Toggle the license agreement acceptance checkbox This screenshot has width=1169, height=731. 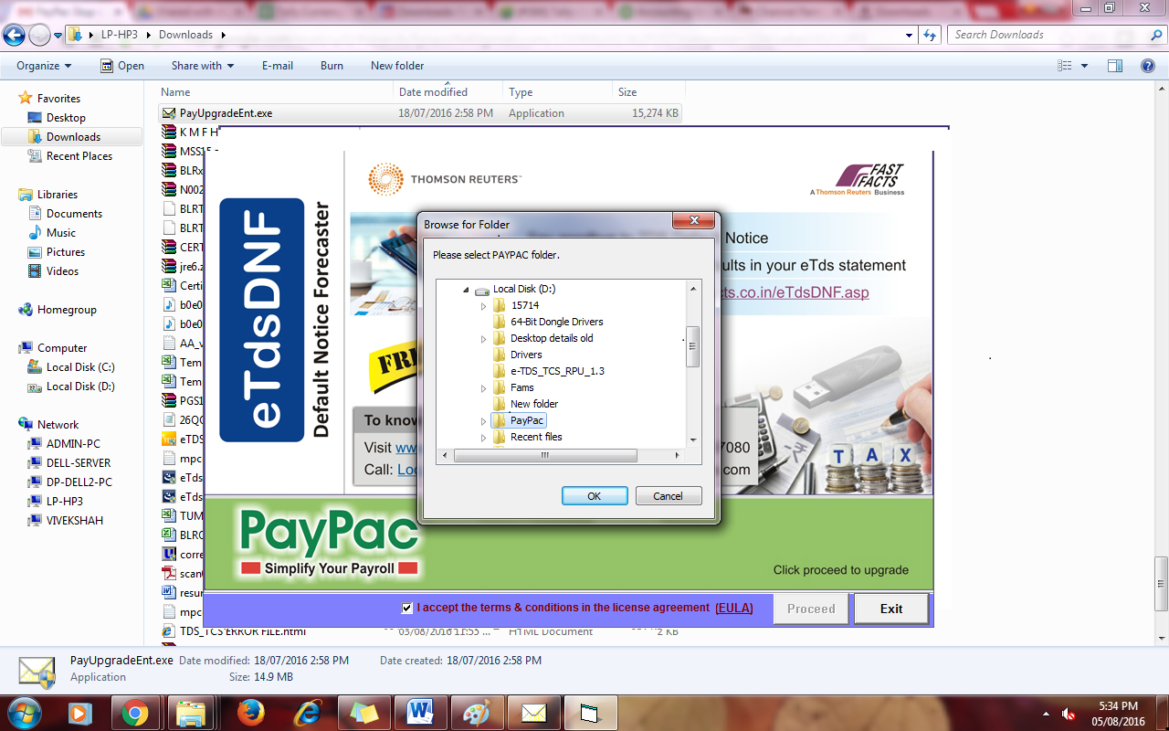pyautogui.click(x=407, y=609)
